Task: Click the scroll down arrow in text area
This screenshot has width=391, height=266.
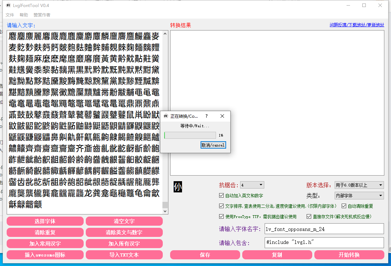Action: click(165, 211)
